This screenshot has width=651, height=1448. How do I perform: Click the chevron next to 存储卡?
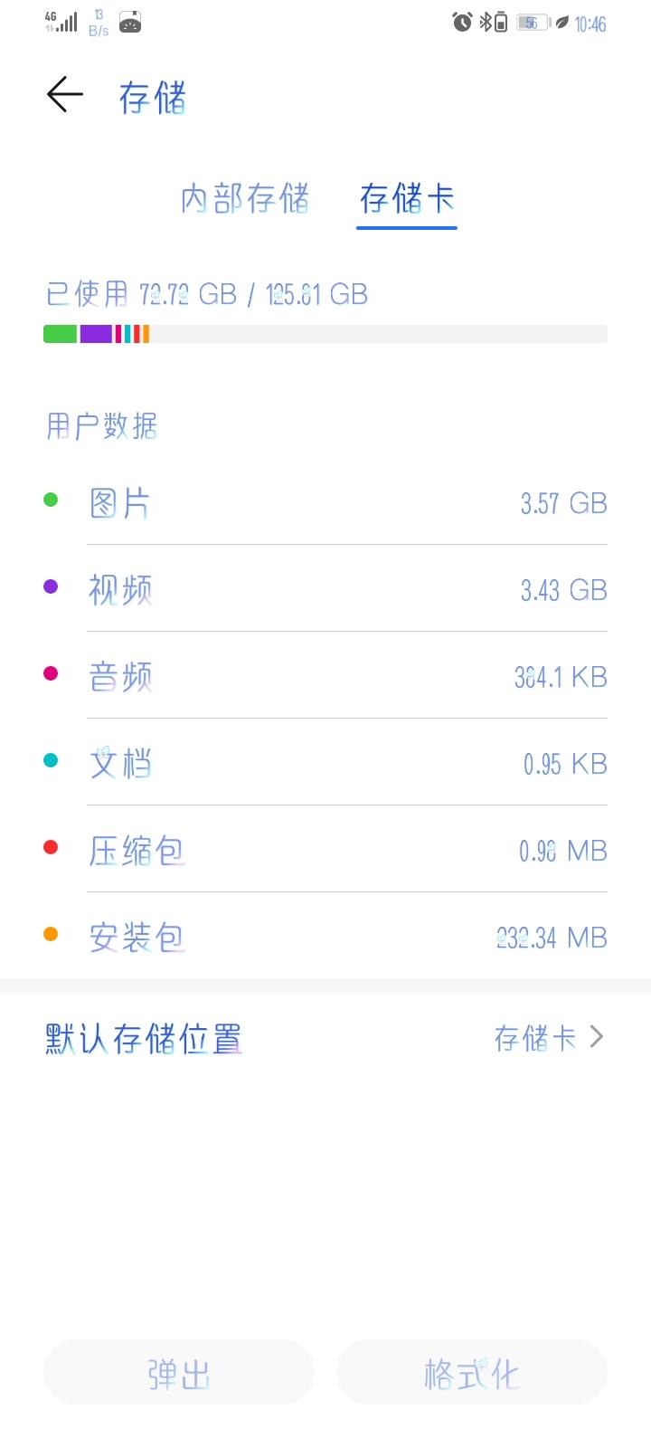(x=596, y=1037)
